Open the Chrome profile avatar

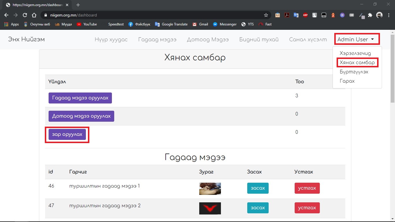coord(379,15)
